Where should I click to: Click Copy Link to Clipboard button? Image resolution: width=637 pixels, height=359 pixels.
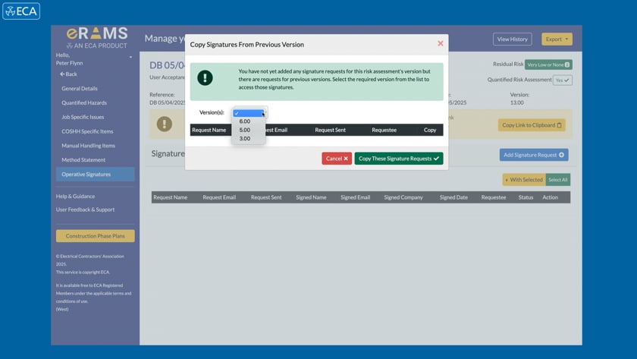tap(532, 124)
